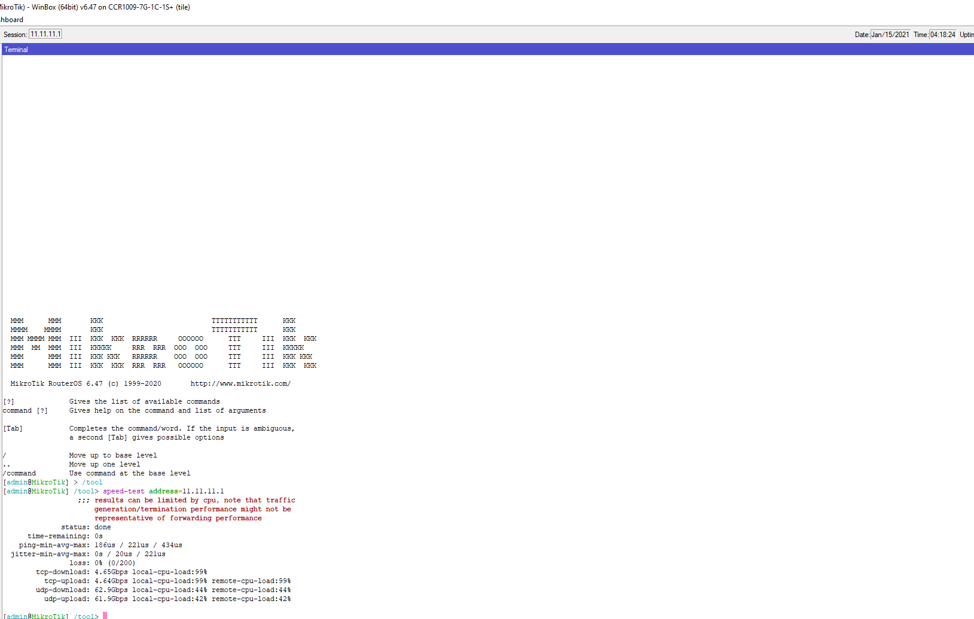Click the Session address field showing 11.11.11.1
This screenshot has width=974, height=619.
45,34
